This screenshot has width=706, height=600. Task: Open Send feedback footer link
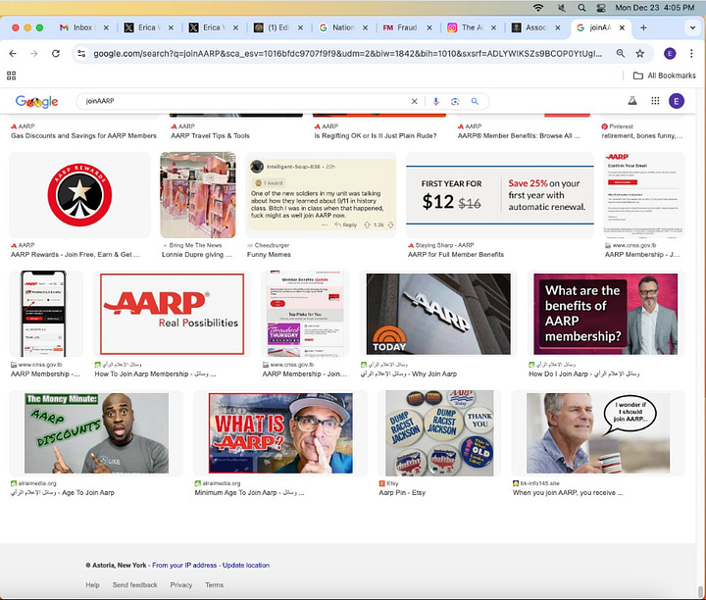[134, 584]
